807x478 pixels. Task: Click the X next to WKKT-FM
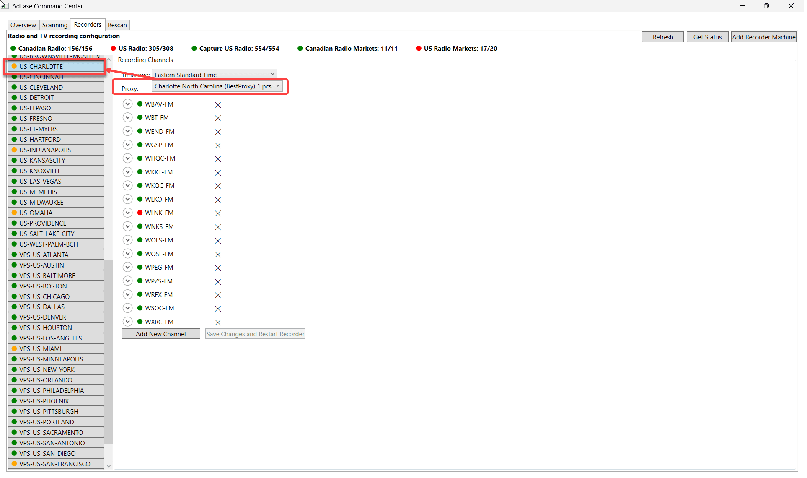point(218,173)
